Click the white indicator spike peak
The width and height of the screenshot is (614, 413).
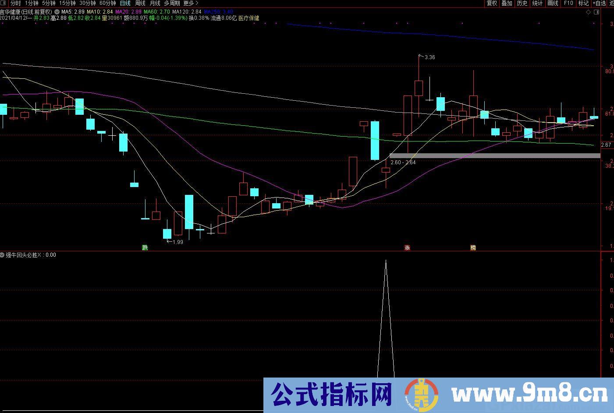pos(386,261)
